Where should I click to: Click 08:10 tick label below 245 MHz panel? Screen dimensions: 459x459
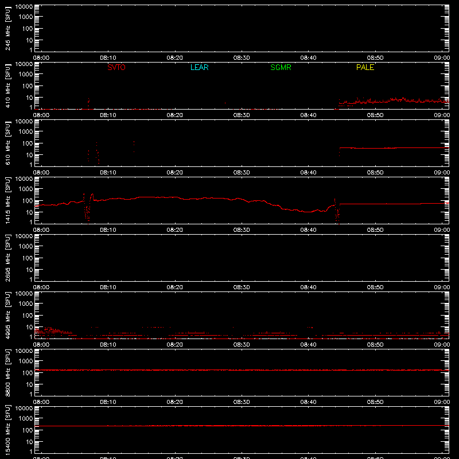pos(108,58)
